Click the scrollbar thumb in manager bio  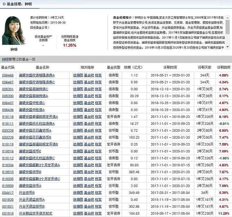click(228, 27)
